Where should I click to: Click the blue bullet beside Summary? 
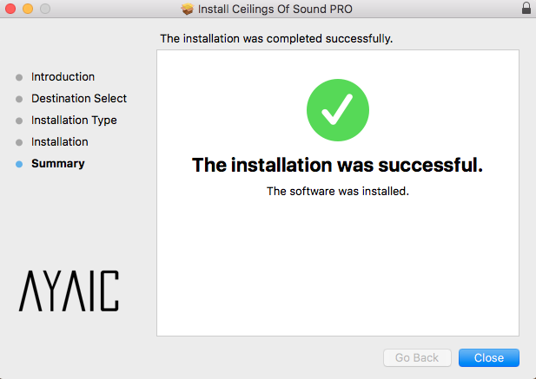click(19, 164)
